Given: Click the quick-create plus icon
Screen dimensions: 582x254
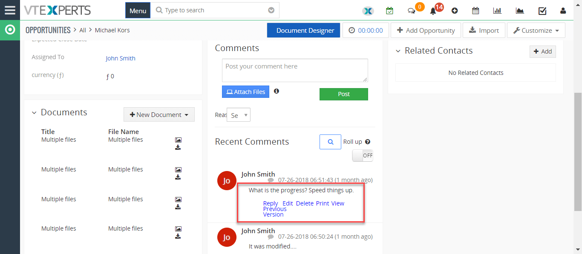Looking at the screenshot, I should coord(455,11).
